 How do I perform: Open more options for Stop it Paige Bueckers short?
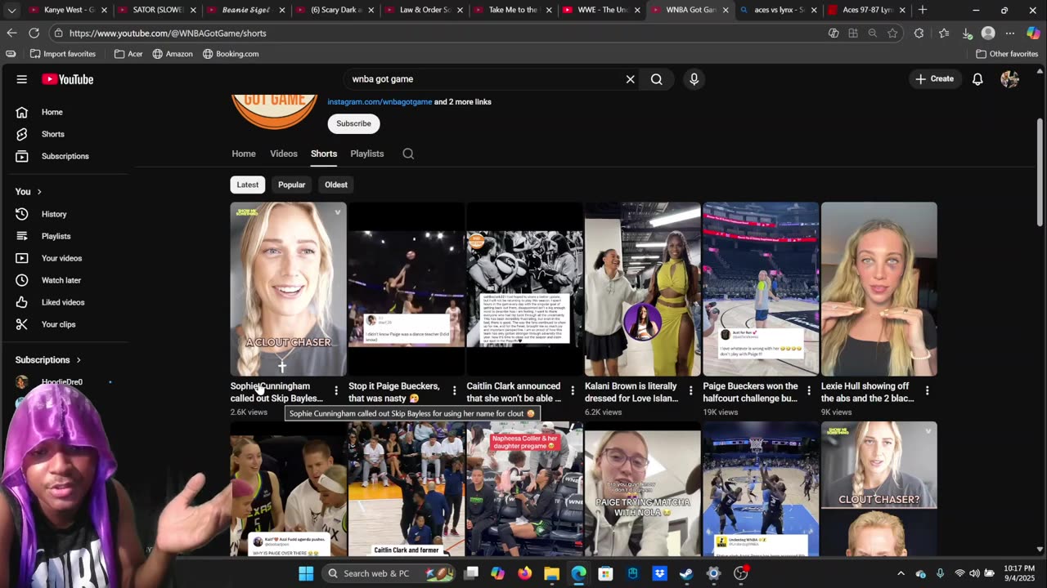454,391
